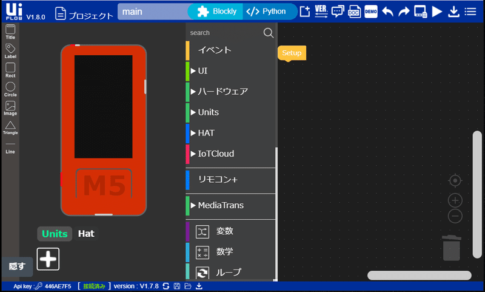485x292 pixels.
Task: Add a unit with plus button
Action: (48, 259)
